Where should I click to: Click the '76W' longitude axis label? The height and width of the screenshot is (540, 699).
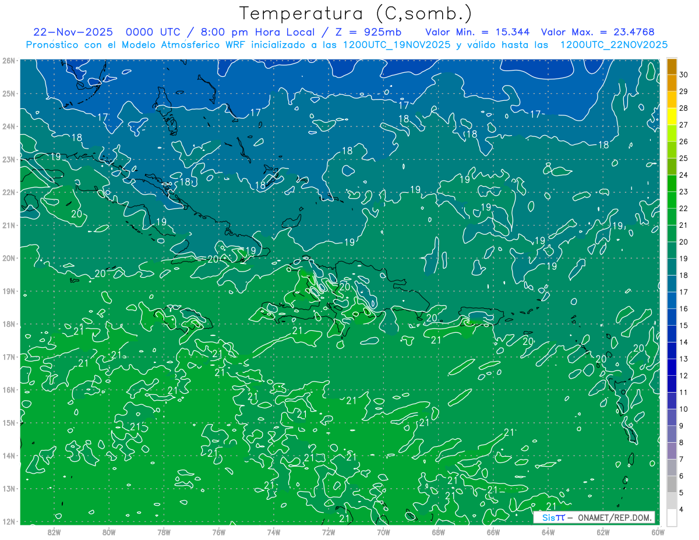[218, 532]
